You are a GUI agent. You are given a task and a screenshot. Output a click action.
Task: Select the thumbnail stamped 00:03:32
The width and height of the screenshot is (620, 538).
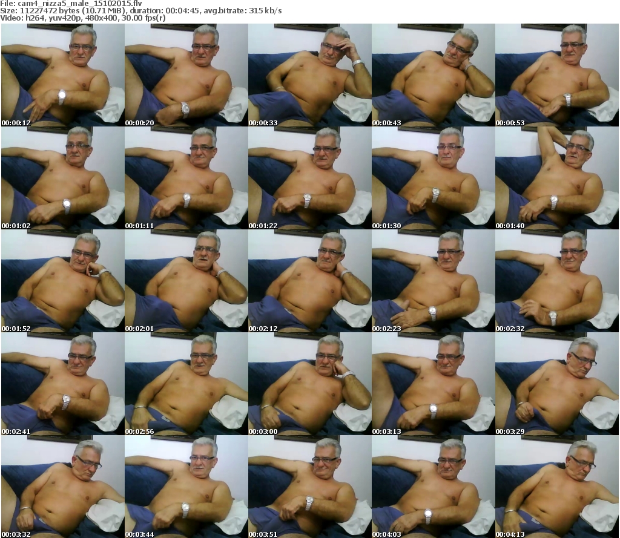(63, 487)
